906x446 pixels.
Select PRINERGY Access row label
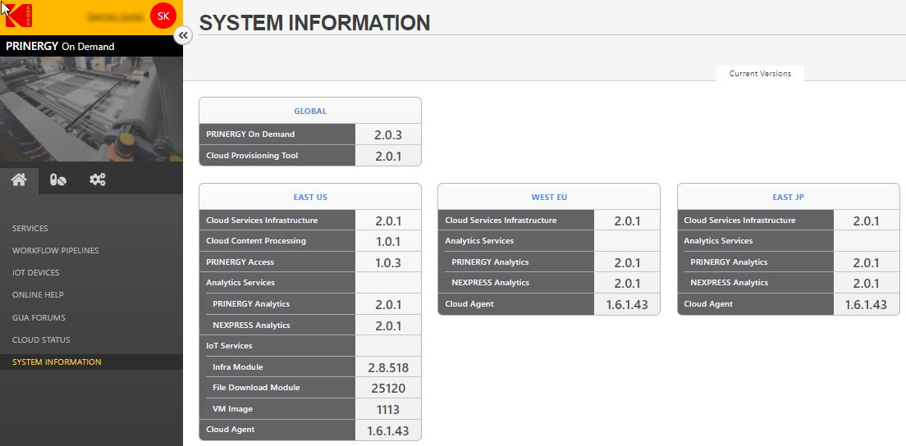click(x=240, y=262)
